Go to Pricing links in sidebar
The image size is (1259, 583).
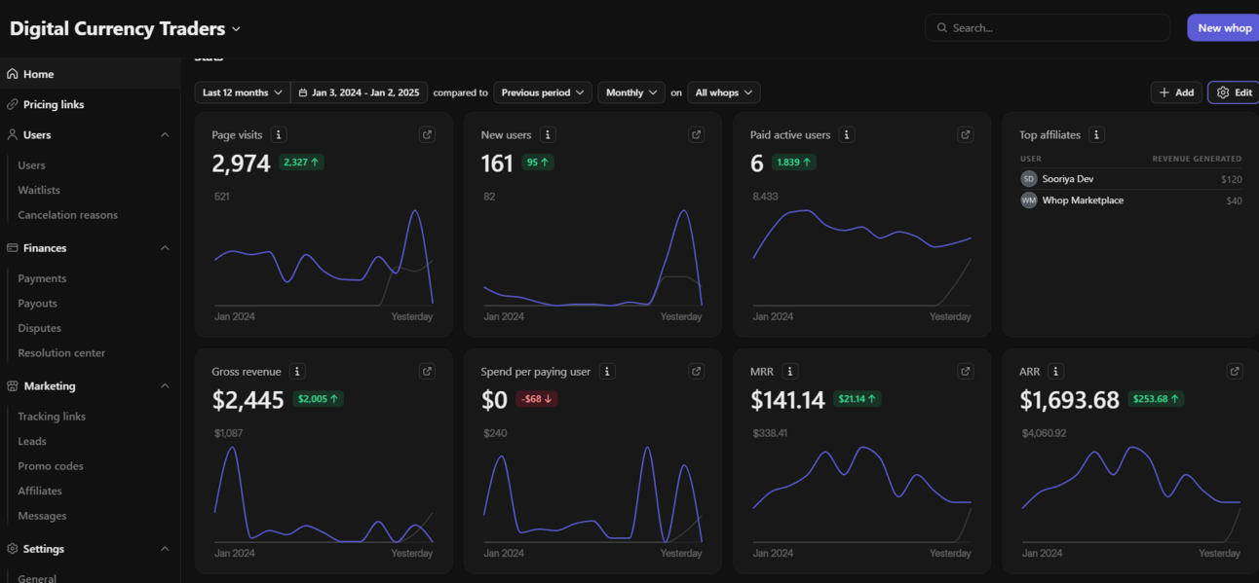coord(54,104)
